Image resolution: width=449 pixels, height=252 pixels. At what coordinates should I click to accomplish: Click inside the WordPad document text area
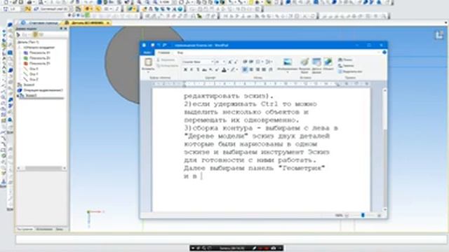pos(261,150)
